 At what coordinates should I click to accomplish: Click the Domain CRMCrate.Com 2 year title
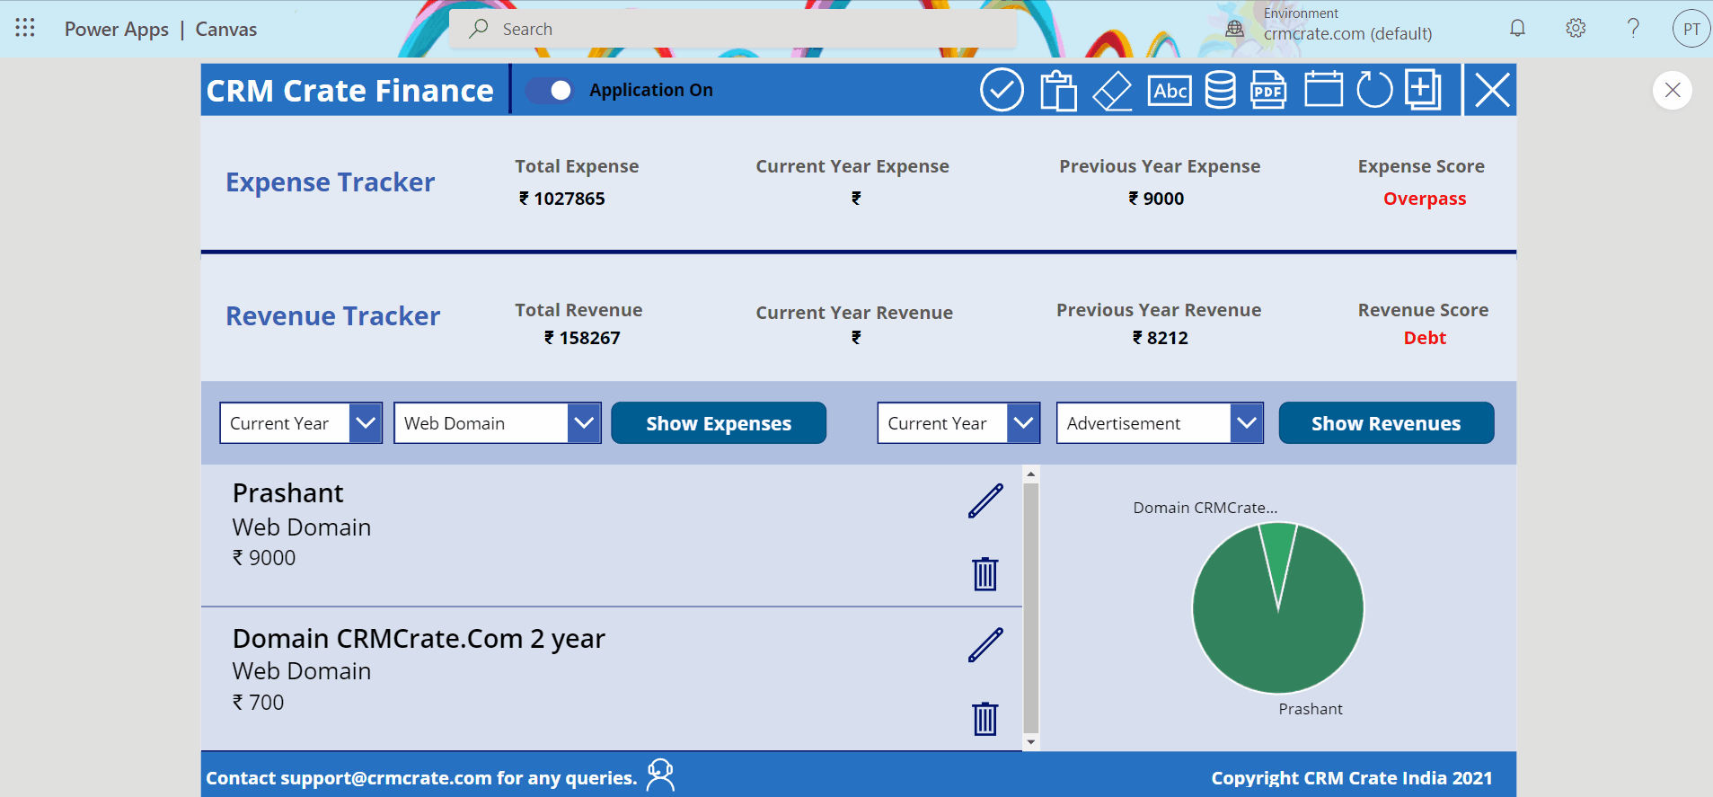(419, 639)
